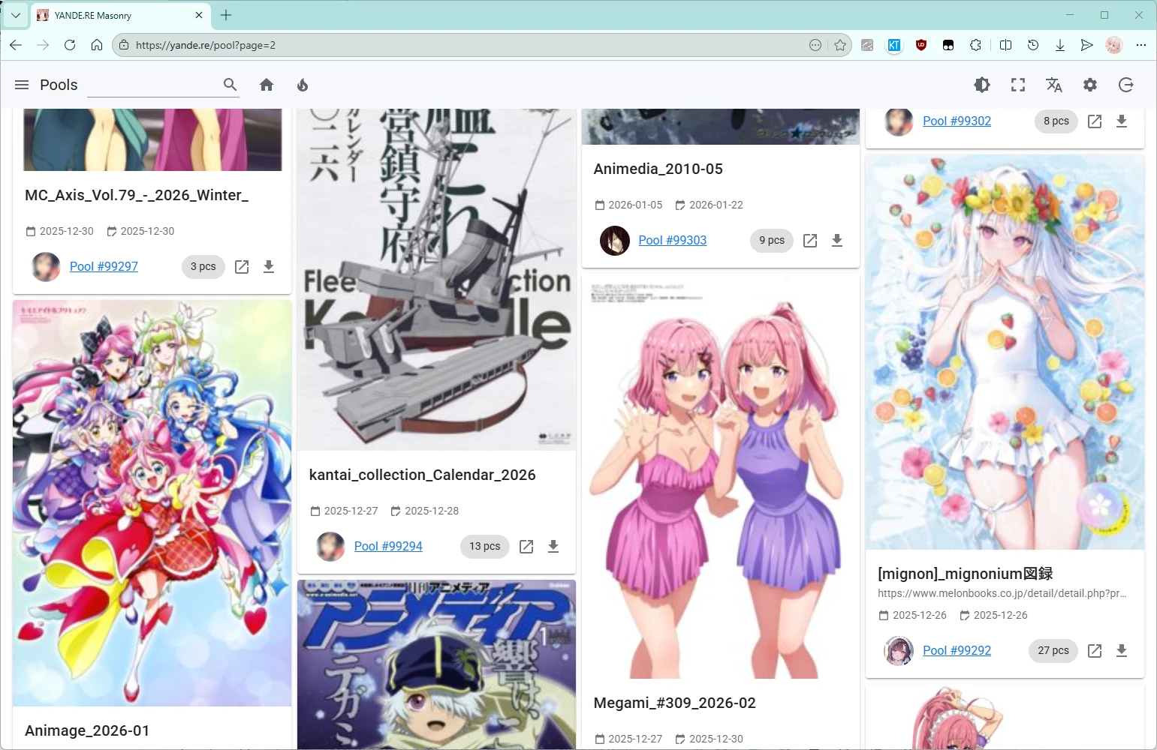Reload the page with refresh icon
Image resolution: width=1157 pixels, height=750 pixels.
coord(70,45)
